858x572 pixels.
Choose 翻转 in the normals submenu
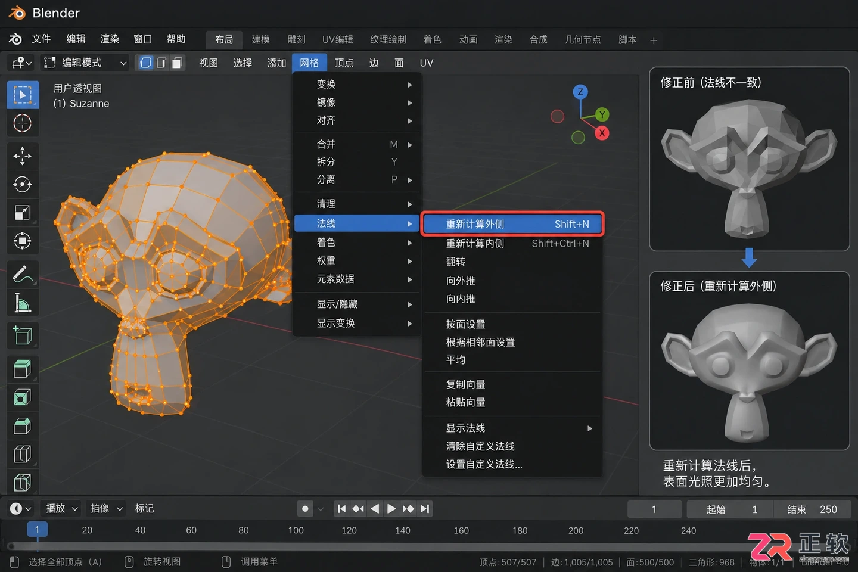tap(512, 262)
